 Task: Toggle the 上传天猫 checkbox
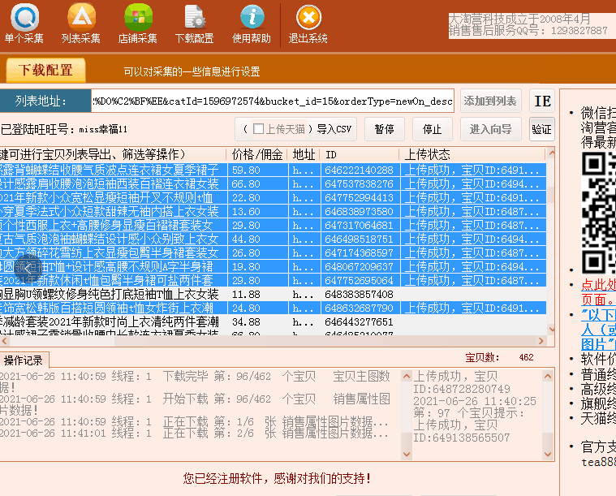point(258,129)
